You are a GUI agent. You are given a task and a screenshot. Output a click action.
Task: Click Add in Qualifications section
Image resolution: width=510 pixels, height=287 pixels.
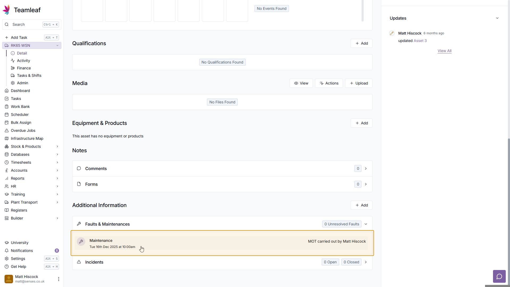pos(361,43)
